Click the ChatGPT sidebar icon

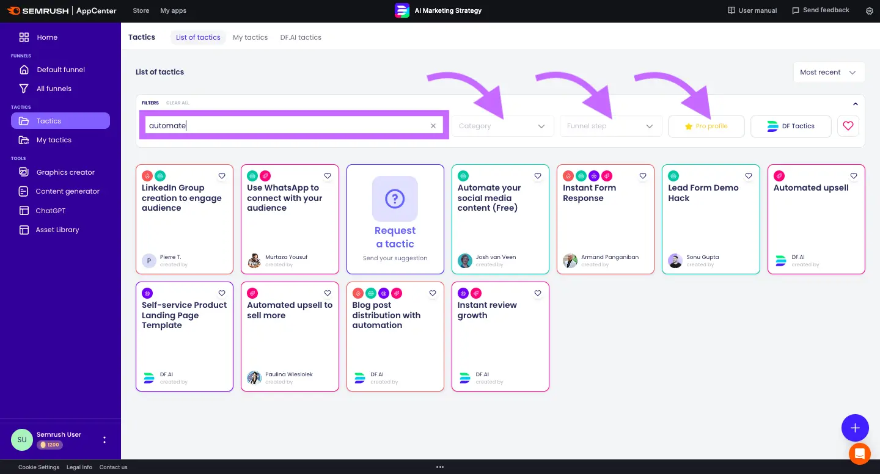click(x=24, y=211)
